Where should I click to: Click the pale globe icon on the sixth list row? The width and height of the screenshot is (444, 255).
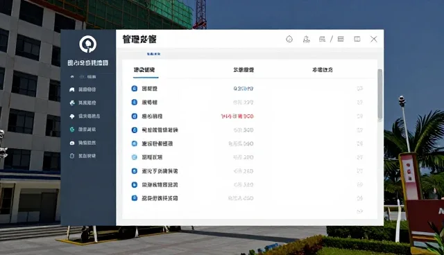point(135,157)
